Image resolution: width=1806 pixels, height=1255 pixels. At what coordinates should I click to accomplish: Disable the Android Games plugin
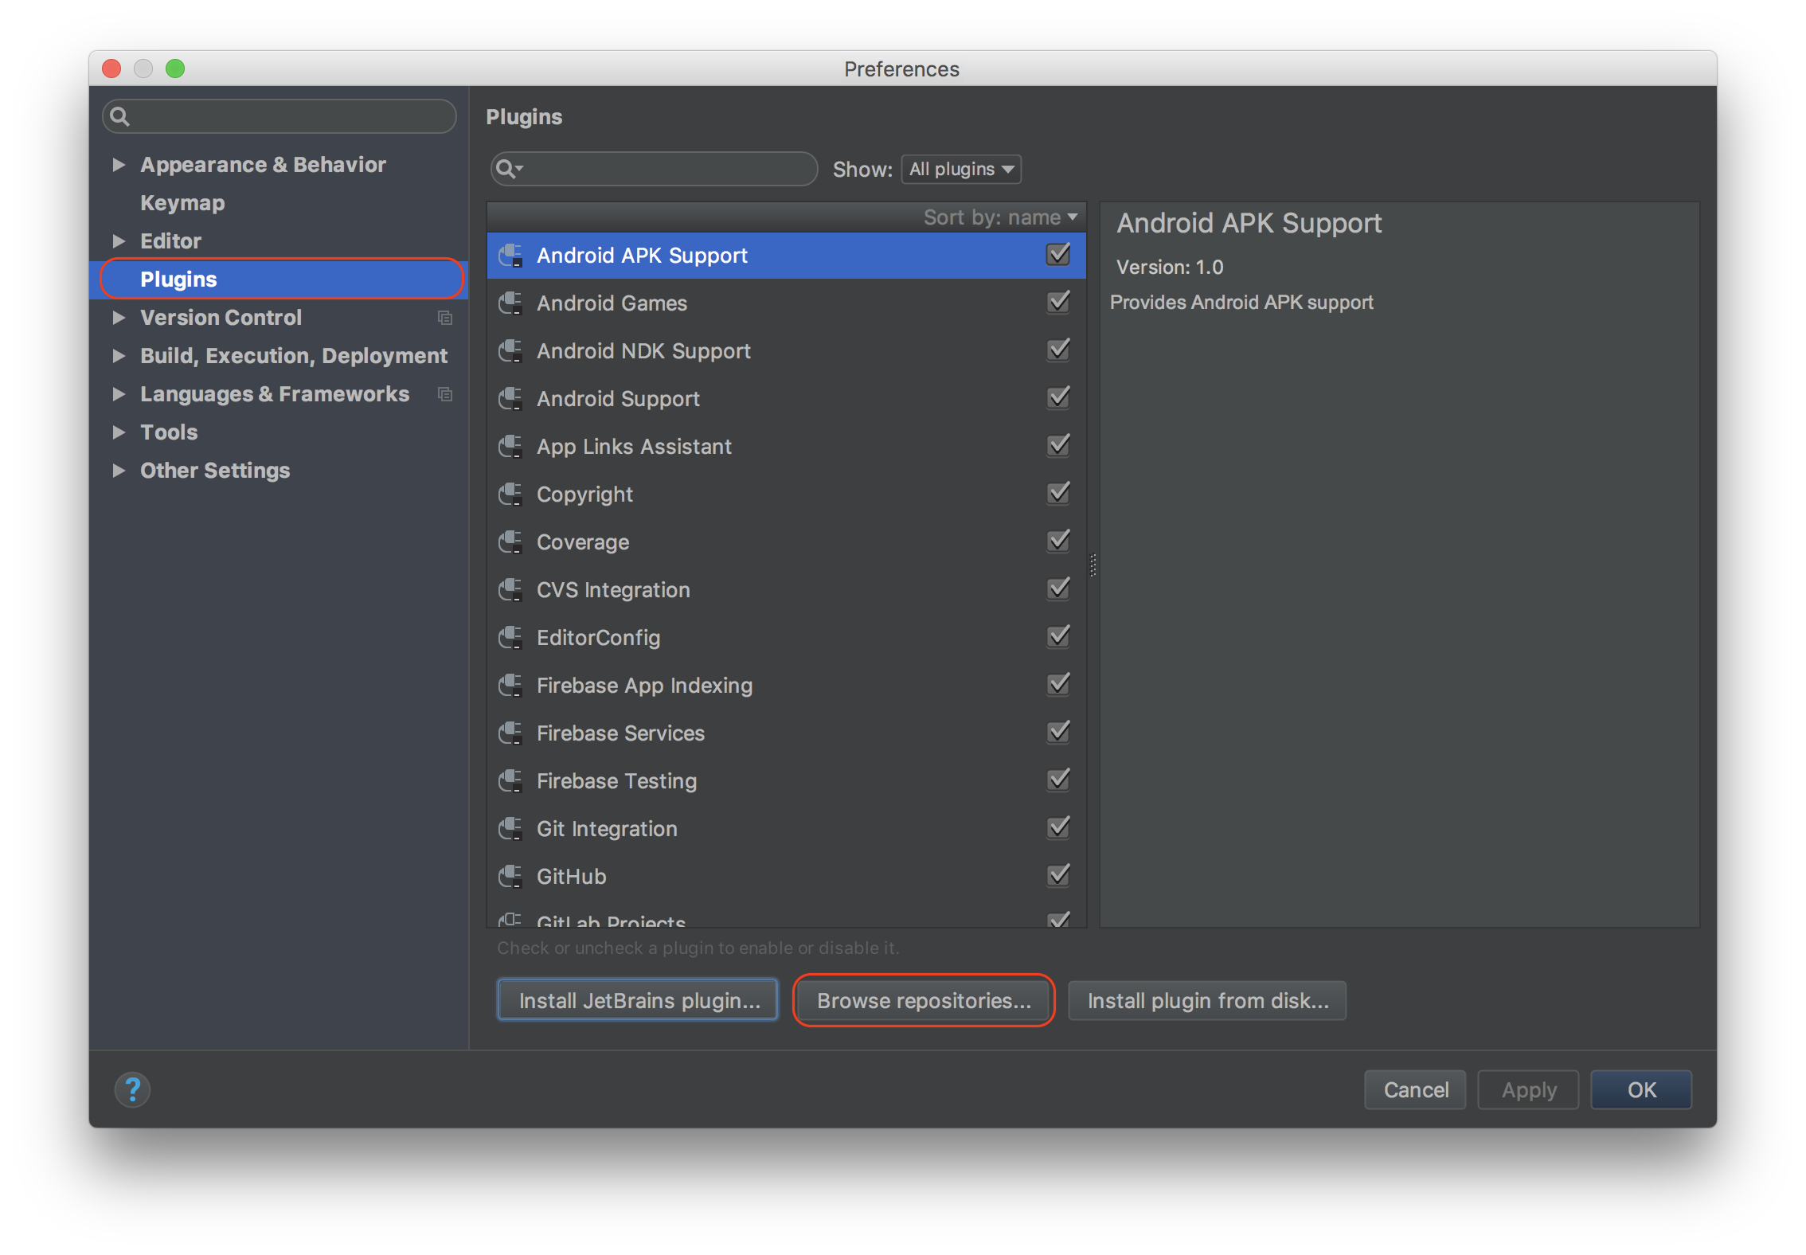point(1058,302)
